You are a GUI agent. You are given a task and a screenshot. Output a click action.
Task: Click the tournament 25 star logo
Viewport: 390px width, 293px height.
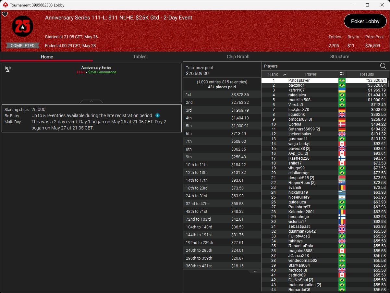(x=22, y=26)
